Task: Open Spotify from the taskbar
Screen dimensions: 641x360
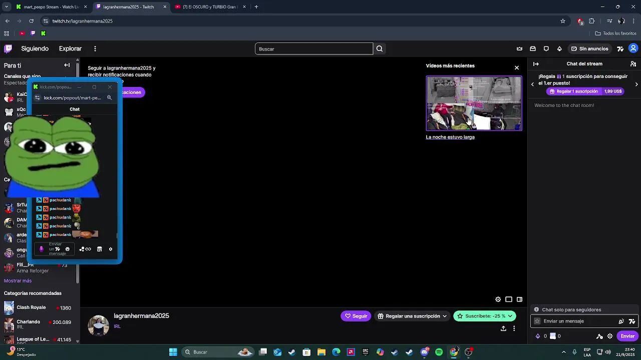Action: click(439, 352)
